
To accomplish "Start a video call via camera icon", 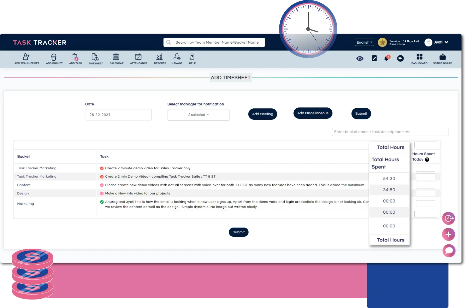I will point(400,58).
